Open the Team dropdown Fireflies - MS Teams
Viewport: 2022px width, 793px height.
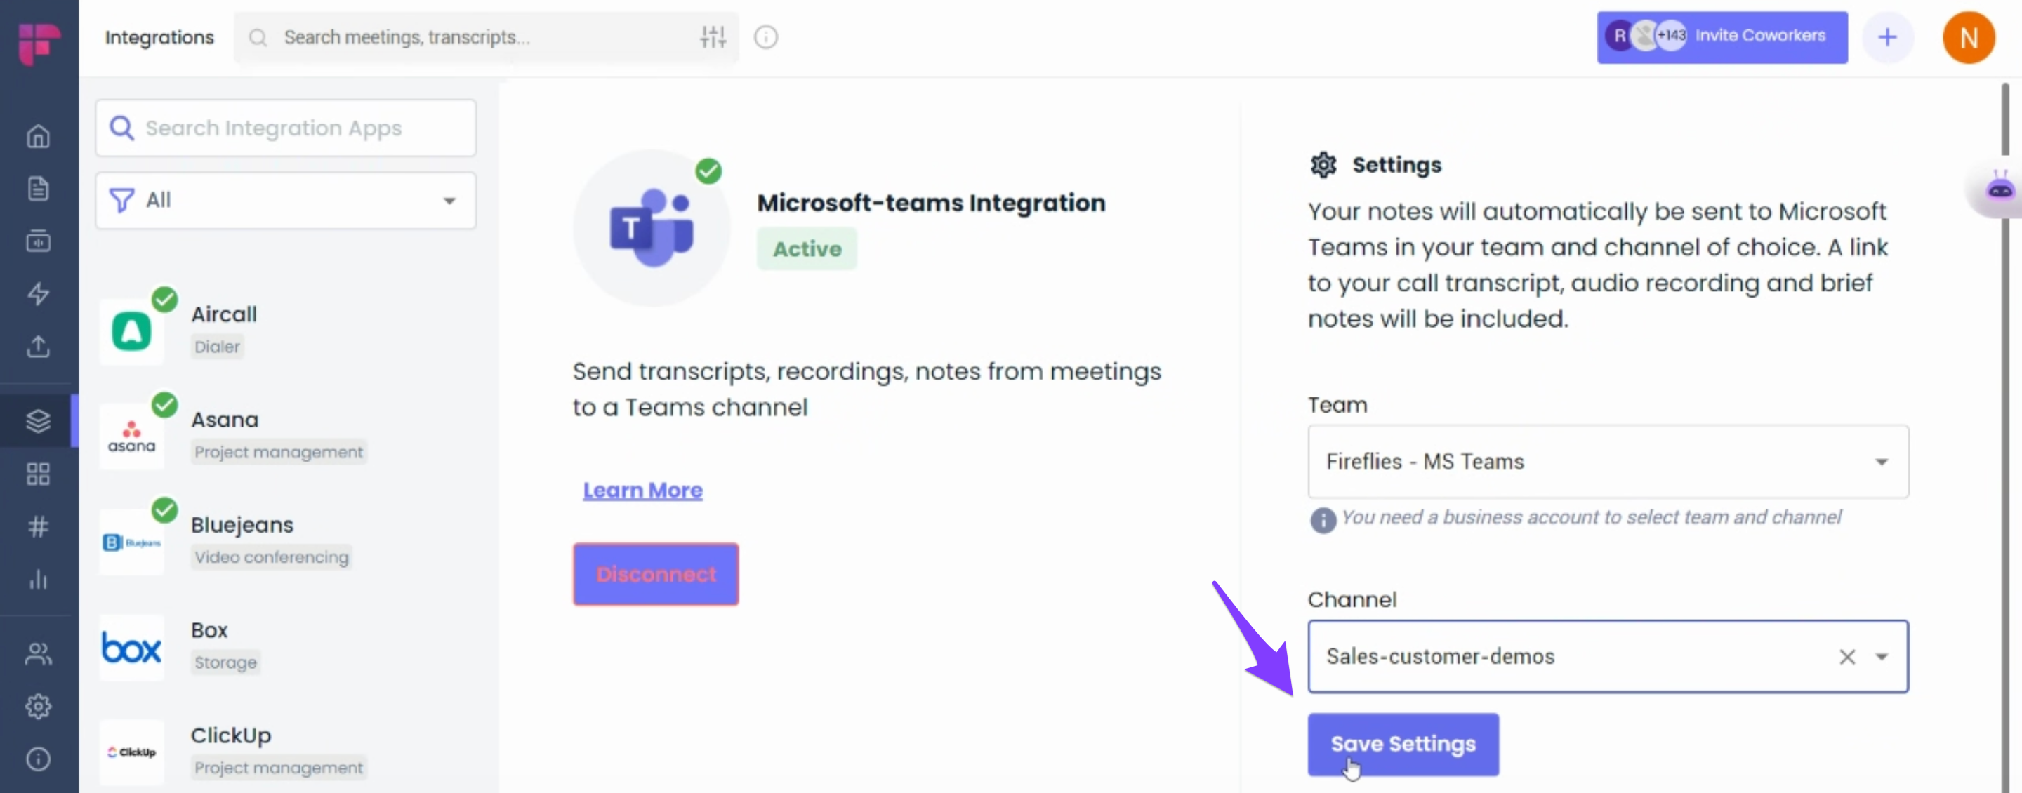(x=1608, y=461)
